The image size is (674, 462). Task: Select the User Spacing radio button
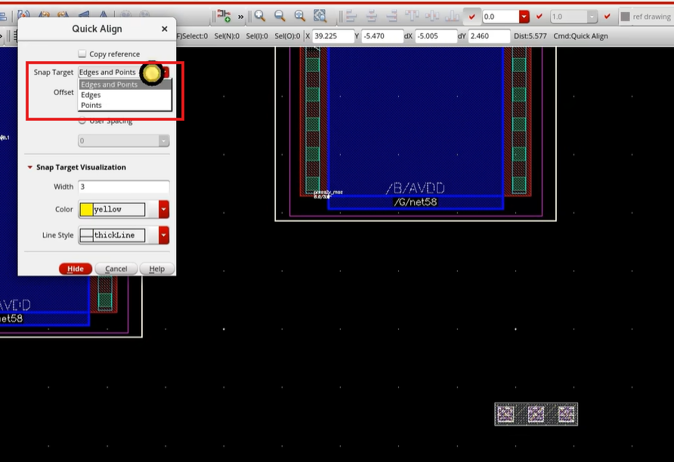pyautogui.click(x=82, y=121)
